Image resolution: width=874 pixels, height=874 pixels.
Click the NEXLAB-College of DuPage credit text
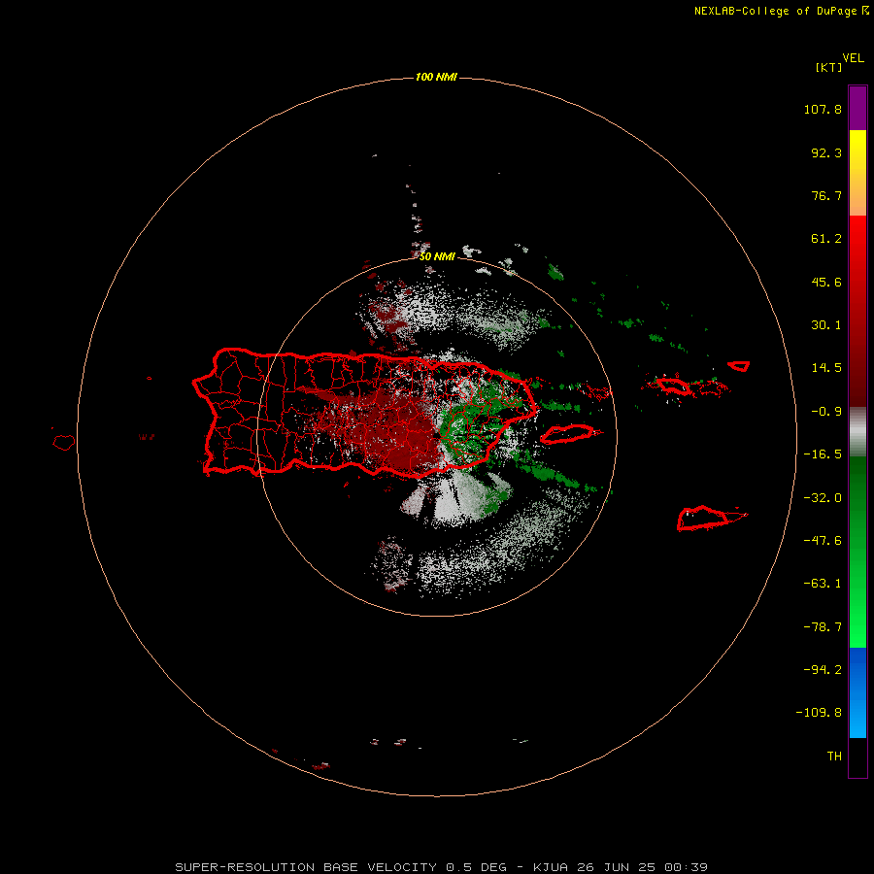point(781,11)
